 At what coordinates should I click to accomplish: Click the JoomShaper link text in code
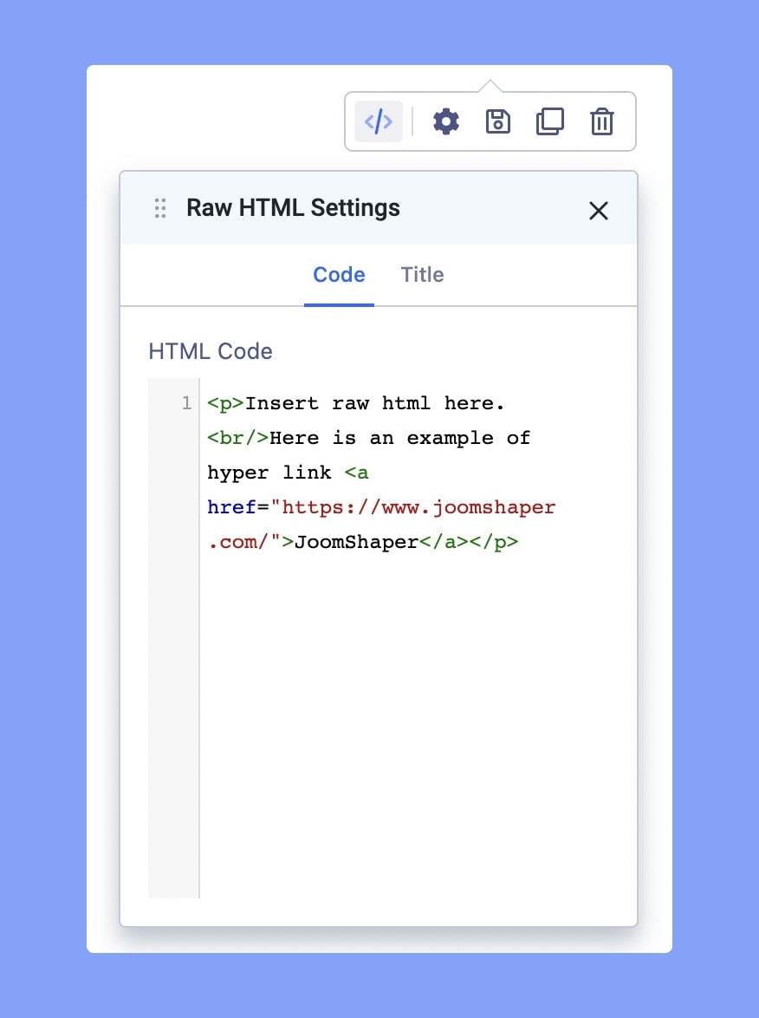(356, 542)
